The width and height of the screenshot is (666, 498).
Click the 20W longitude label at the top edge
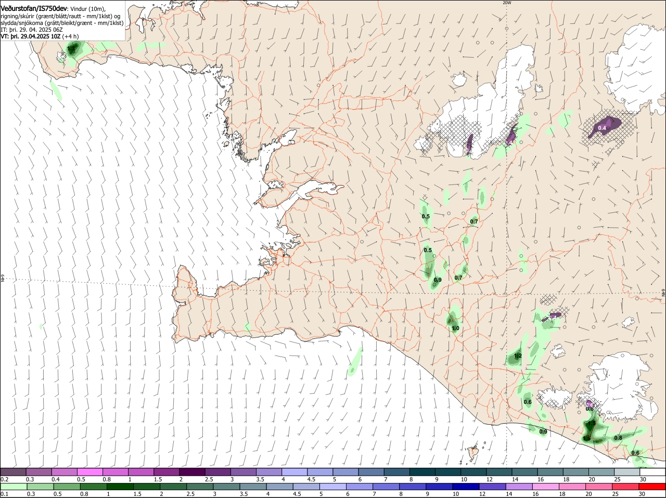tap(507, 3)
